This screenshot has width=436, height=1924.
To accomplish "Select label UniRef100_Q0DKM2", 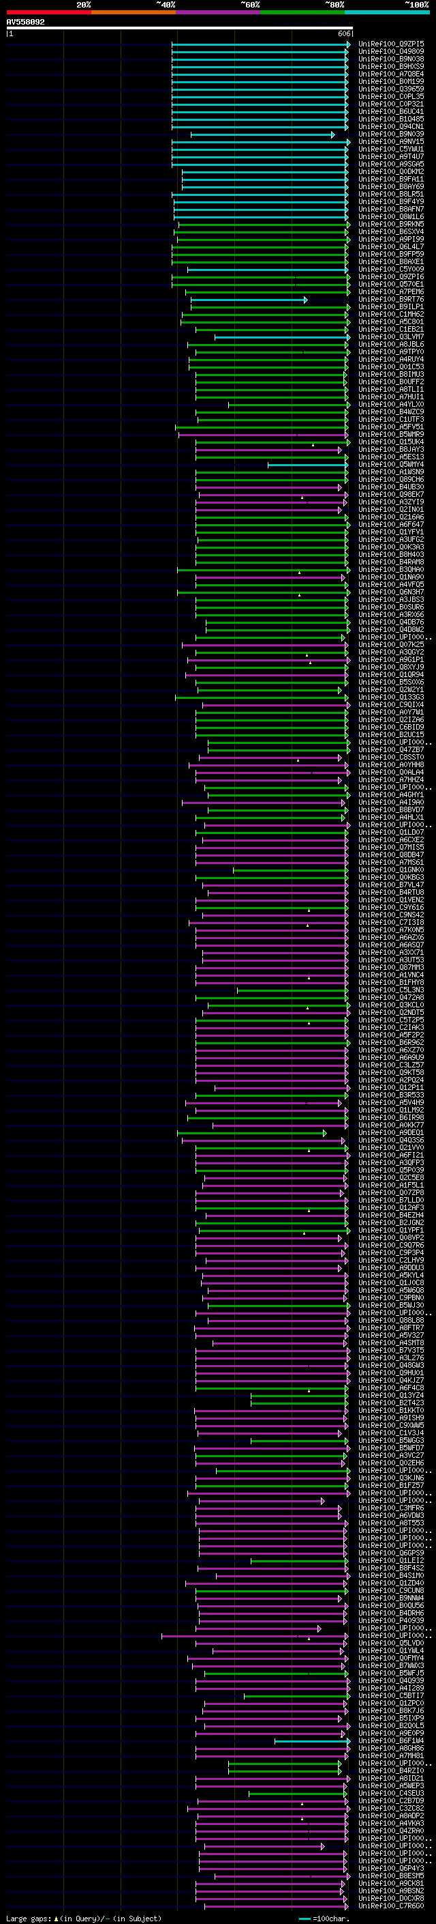I will coord(391,172).
